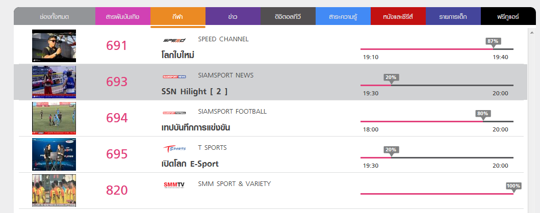Open the SSN Hilight [ 2 ] program
Image resolution: width=540 pixels, height=213 pixels.
click(194, 92)
